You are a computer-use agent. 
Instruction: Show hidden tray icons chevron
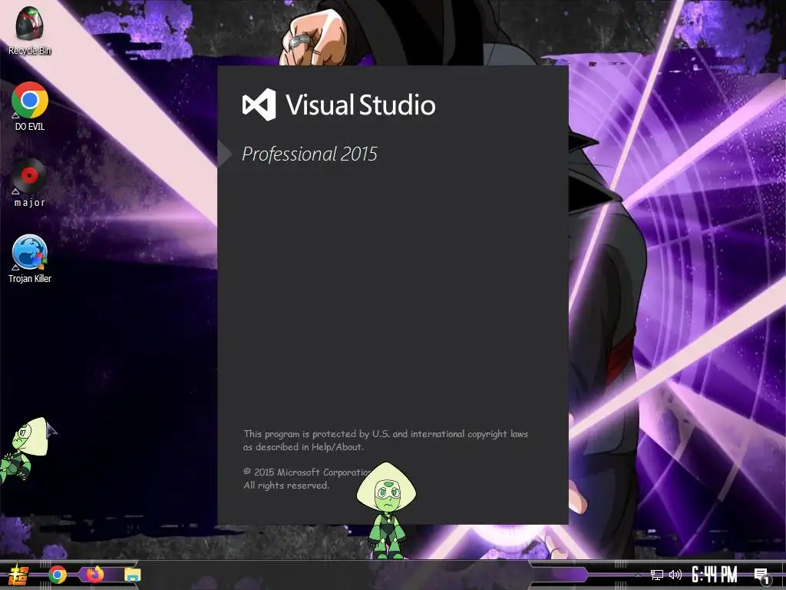[x=638, y=575]
